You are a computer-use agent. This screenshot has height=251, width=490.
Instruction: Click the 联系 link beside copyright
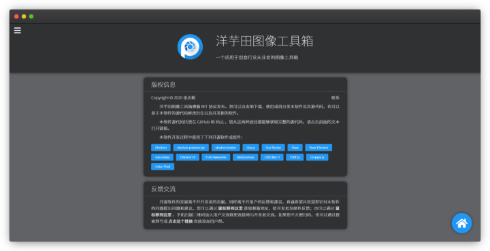pyautogui.click(x=336, y=98)
